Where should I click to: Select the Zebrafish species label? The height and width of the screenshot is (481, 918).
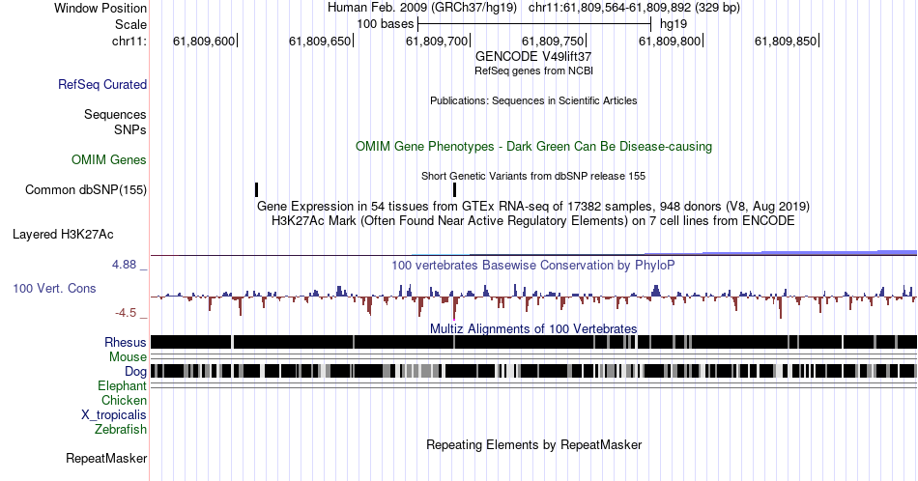click(121, 429)
